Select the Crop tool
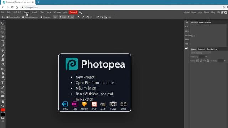The width and height of the screenshot is (228, 128). click(3, 41)
